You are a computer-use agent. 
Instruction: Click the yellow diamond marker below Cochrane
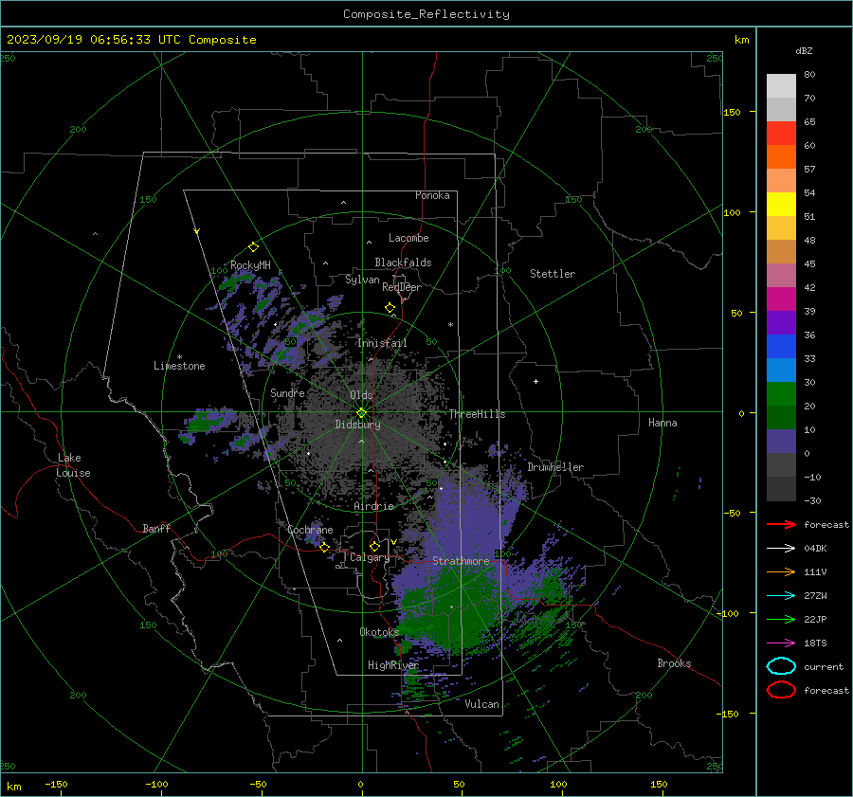coord(325,547)
